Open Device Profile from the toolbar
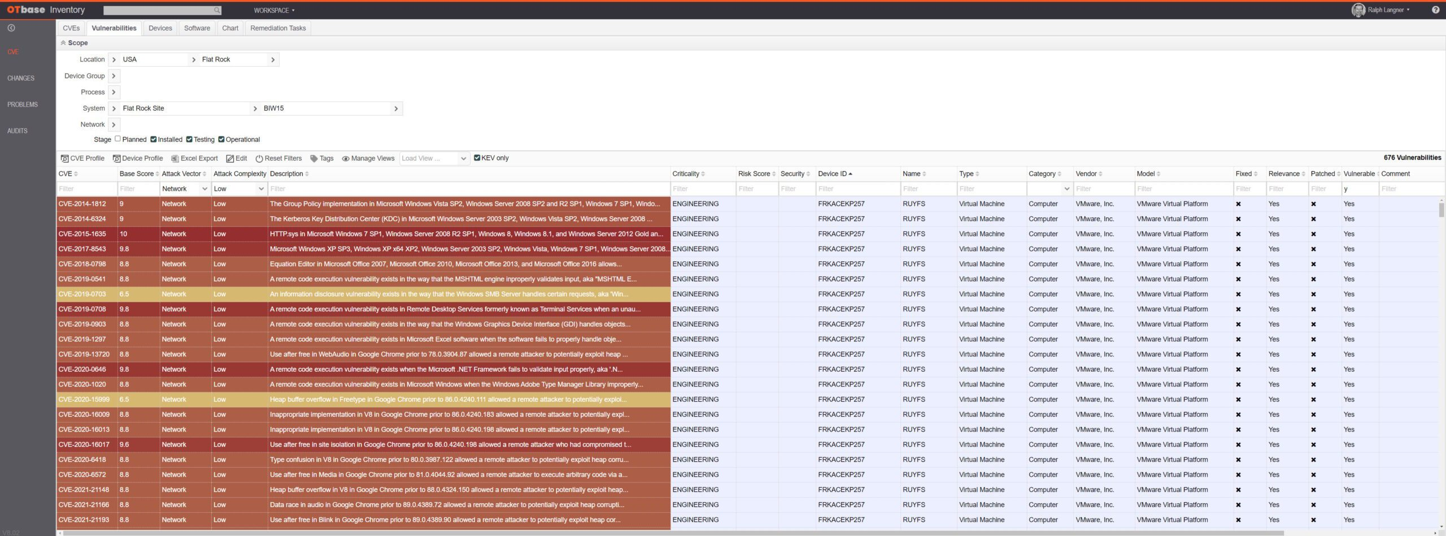The image size is (1446, 536). coord(116,159)
